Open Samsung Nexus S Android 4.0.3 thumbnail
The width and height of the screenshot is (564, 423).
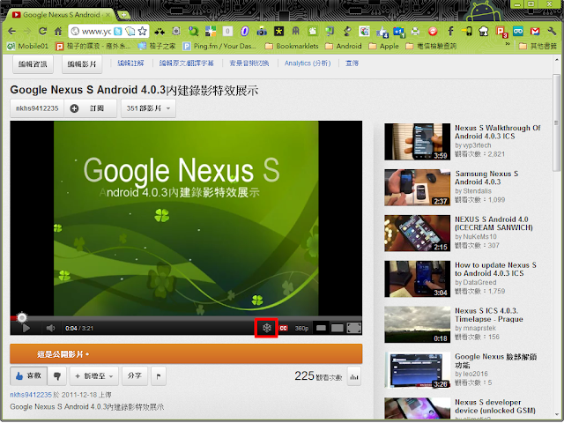tap(417, 188)
